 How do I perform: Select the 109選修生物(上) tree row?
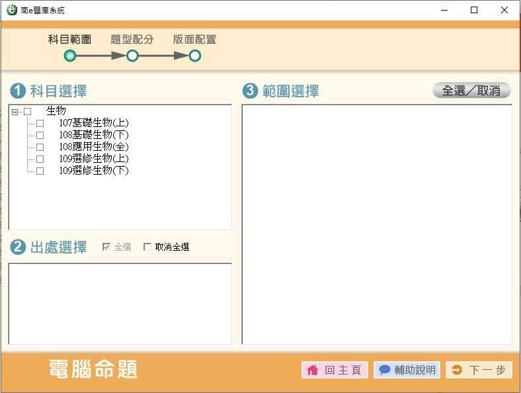[x=94, y=159]
